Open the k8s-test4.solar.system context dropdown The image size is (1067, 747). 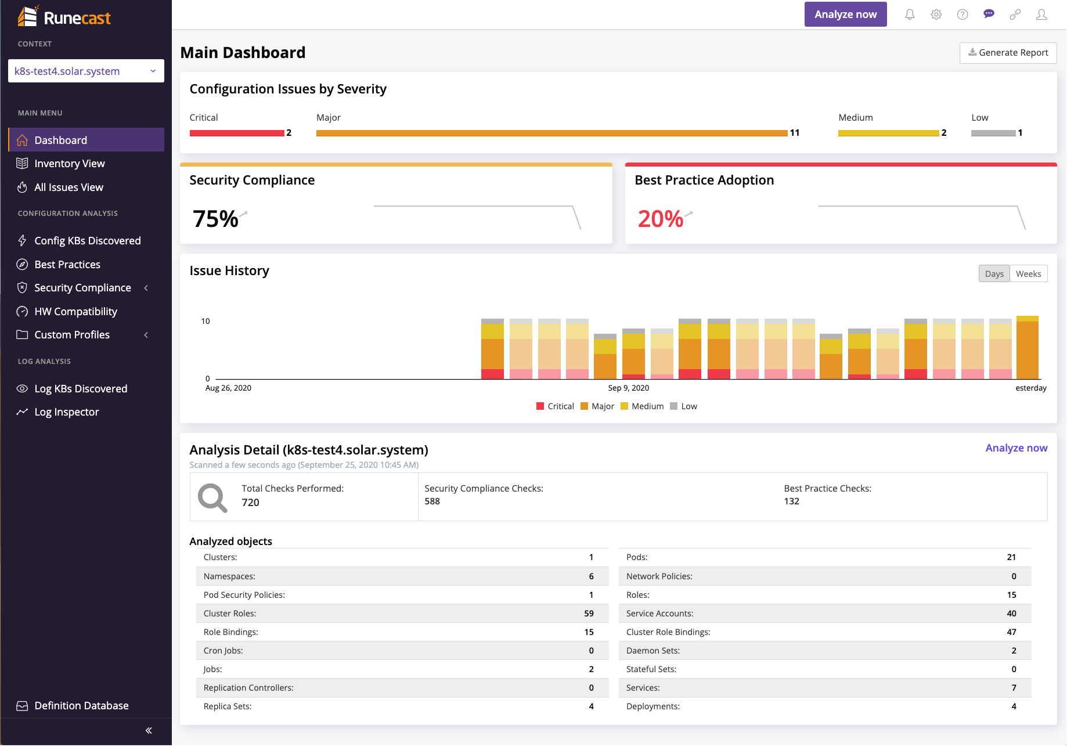[x=86, y=71]
